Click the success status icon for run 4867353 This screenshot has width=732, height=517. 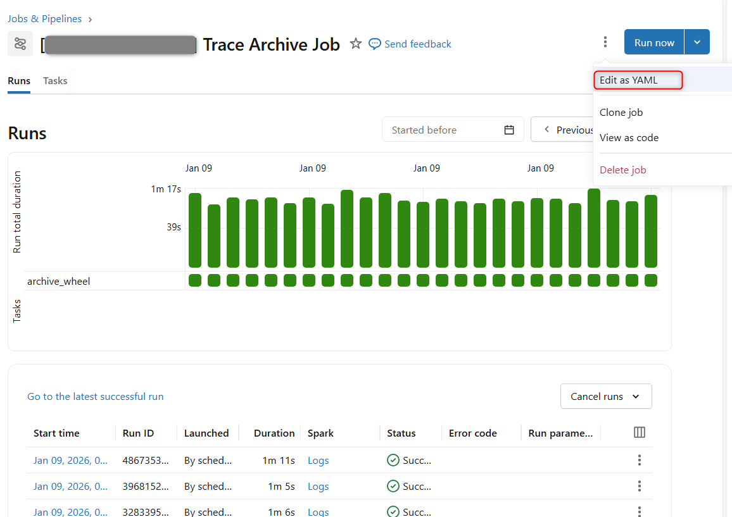pos(393,460)
